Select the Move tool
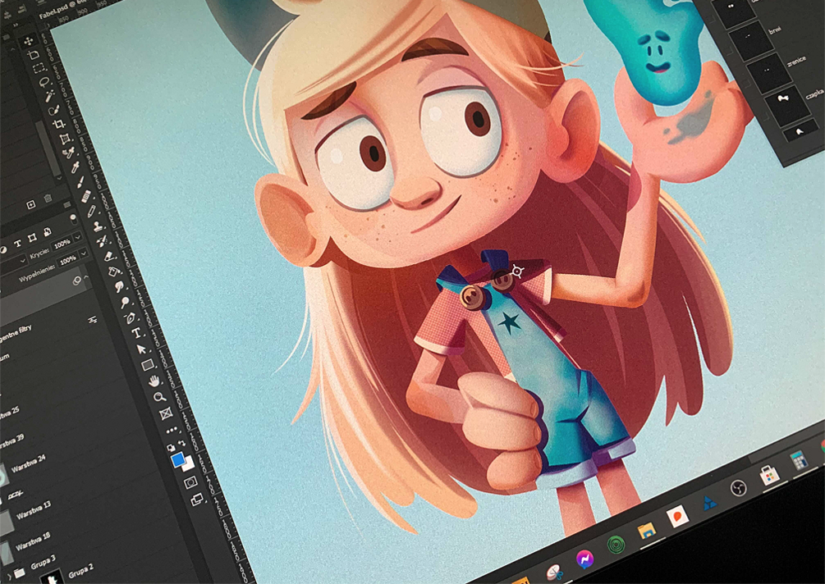 point(29,40)
